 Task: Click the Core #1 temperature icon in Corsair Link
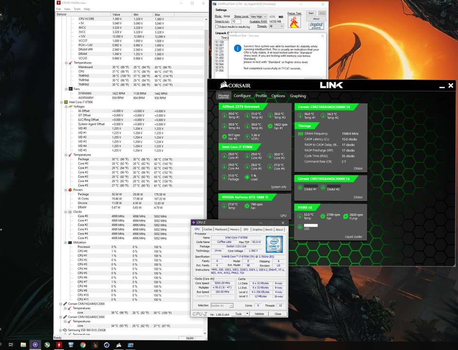[224, 156]
